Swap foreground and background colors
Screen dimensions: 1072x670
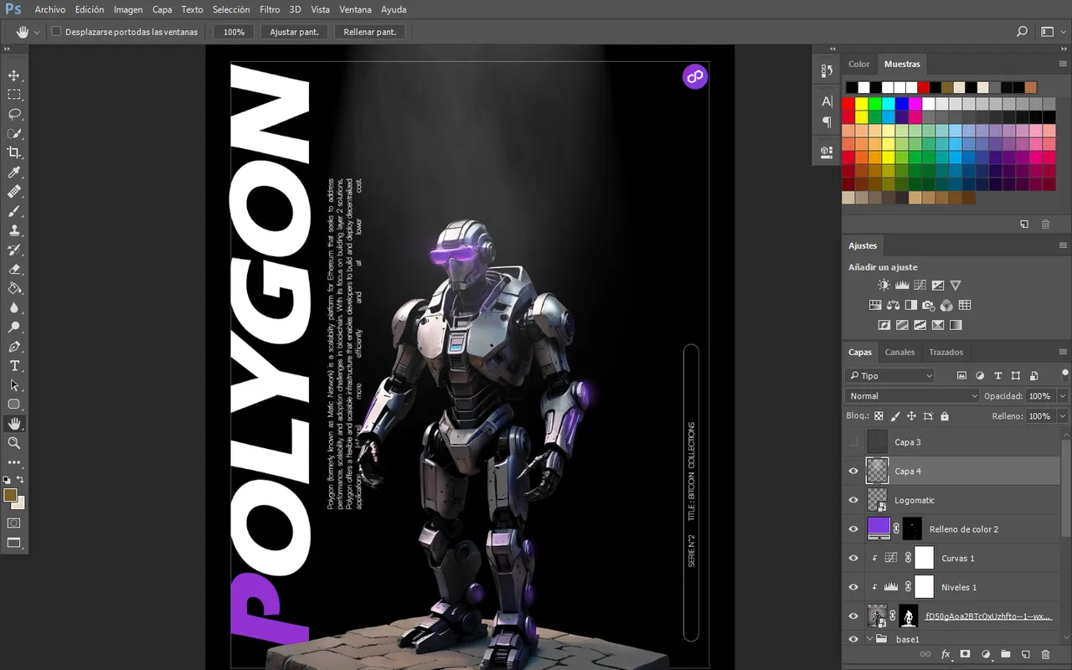pos(21,480)
